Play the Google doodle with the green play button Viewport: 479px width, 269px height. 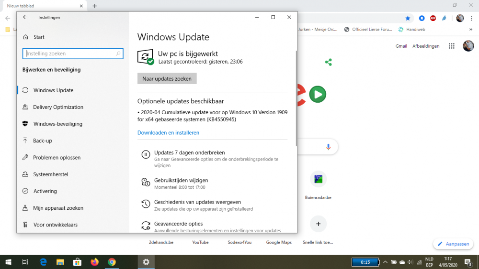click(x=318, y=94)
